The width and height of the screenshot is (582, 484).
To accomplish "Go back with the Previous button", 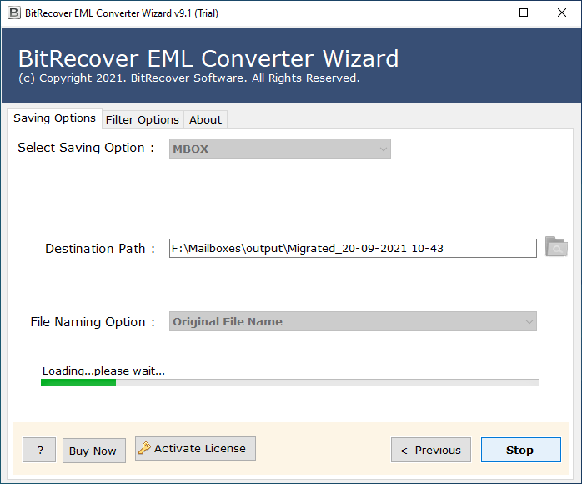I will [431, 450].
